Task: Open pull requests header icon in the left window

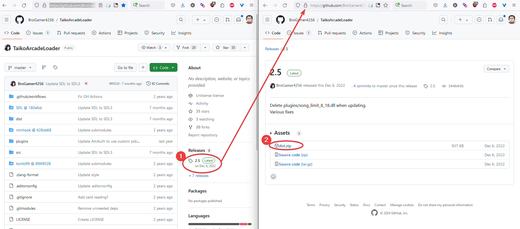Action: click(x=228, y=20)
